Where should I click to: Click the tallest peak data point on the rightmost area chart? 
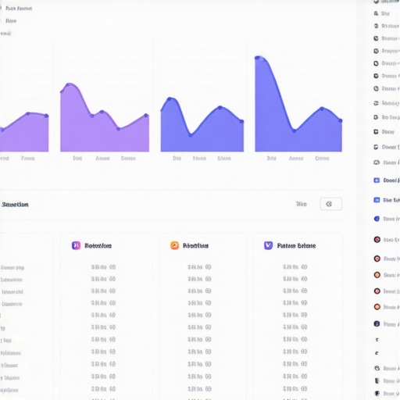[257, 58]
